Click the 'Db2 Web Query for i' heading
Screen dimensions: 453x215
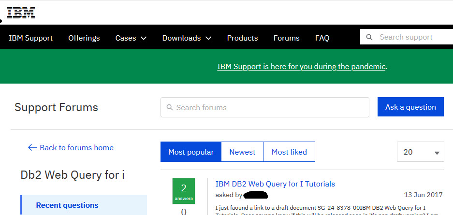[73, 175]
